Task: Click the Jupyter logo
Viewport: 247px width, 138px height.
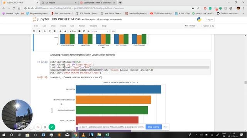Action: point(41,20)
